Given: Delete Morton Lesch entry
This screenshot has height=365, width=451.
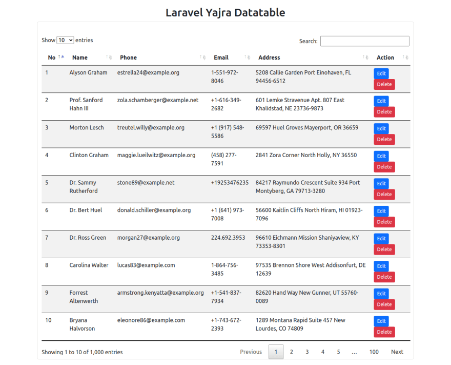Looking at the screenshot, I should 384,140.
